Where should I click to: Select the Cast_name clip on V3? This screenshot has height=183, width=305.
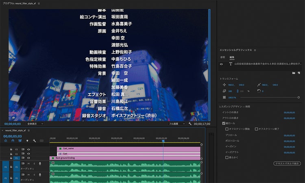[x=129, y=149]
